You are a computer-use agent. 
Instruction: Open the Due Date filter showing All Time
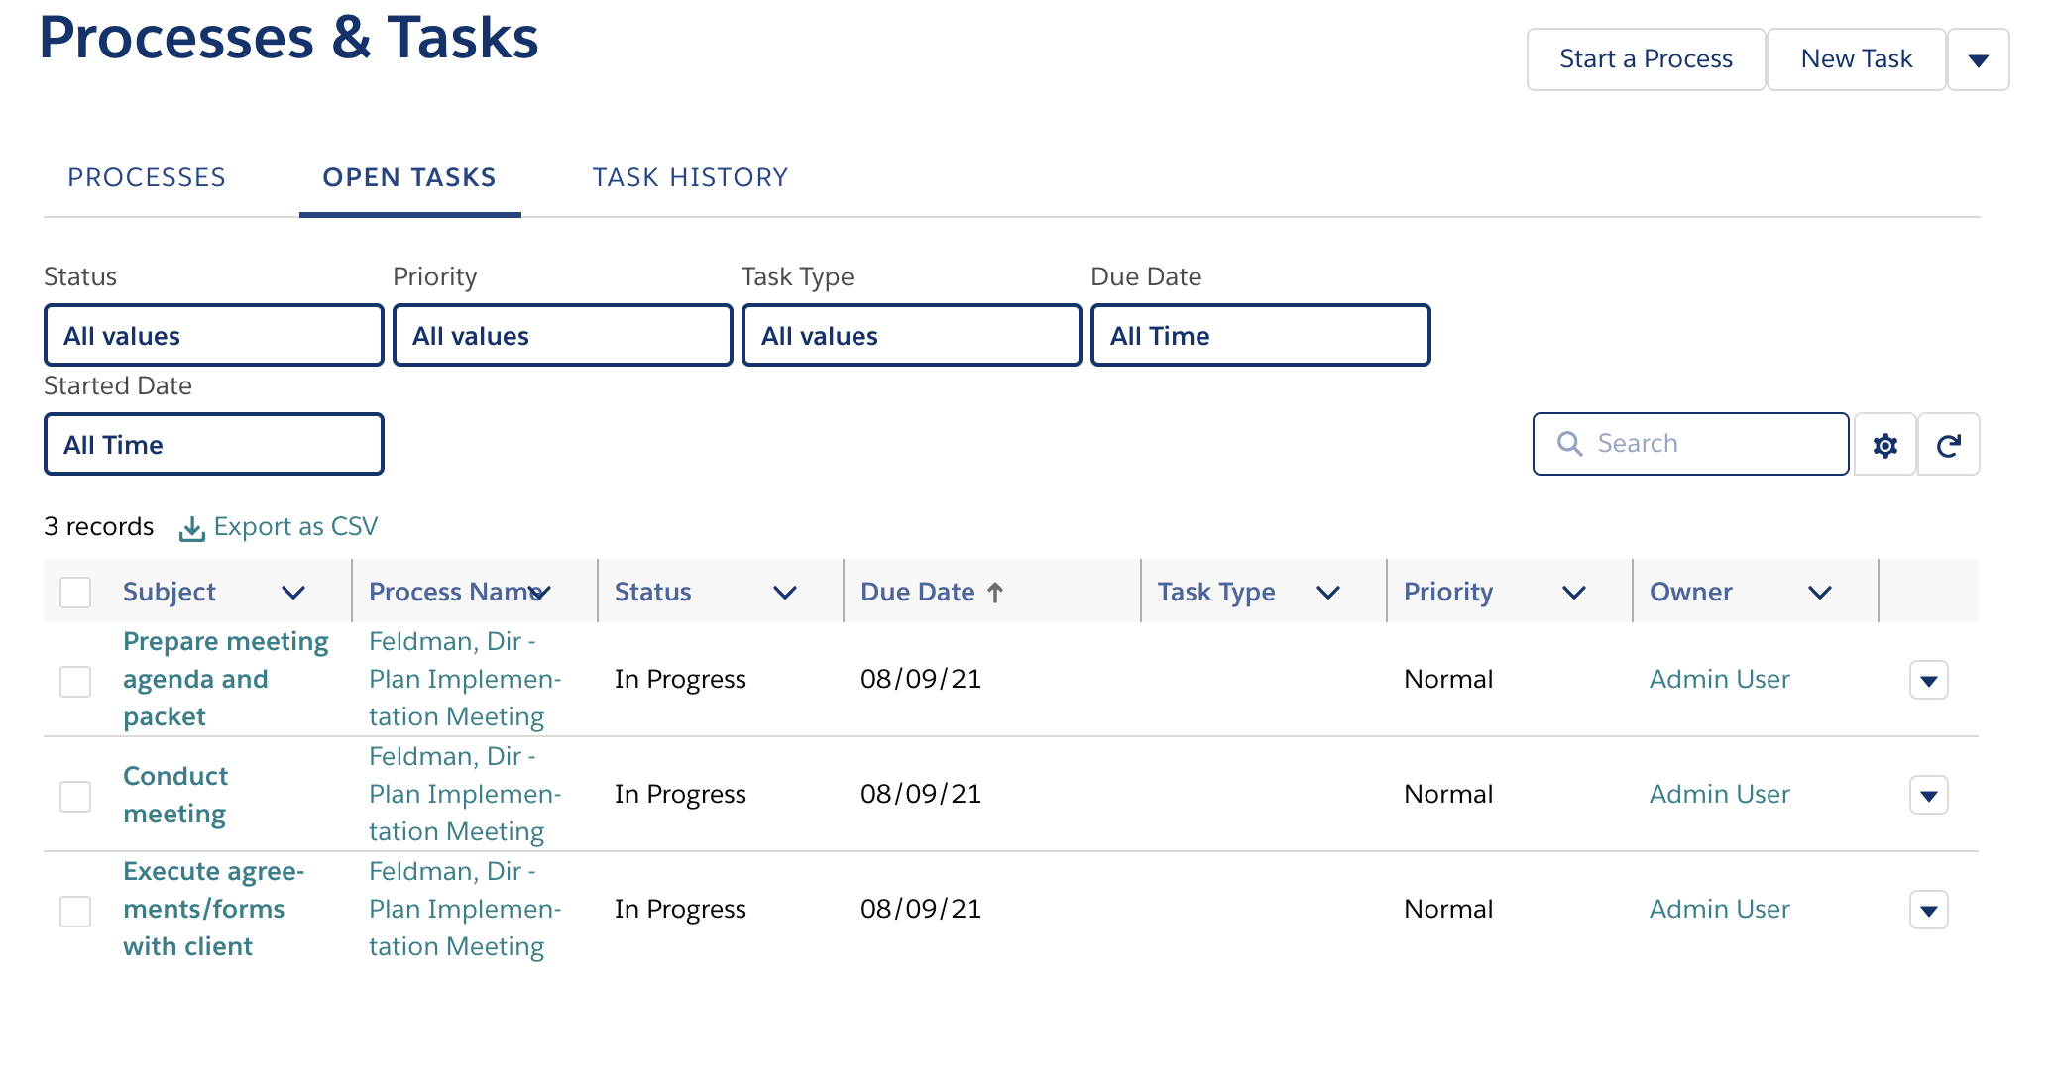(1260, 335)
